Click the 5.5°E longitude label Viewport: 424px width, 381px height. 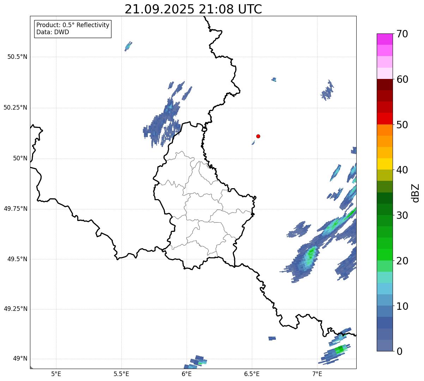point(121,374)
